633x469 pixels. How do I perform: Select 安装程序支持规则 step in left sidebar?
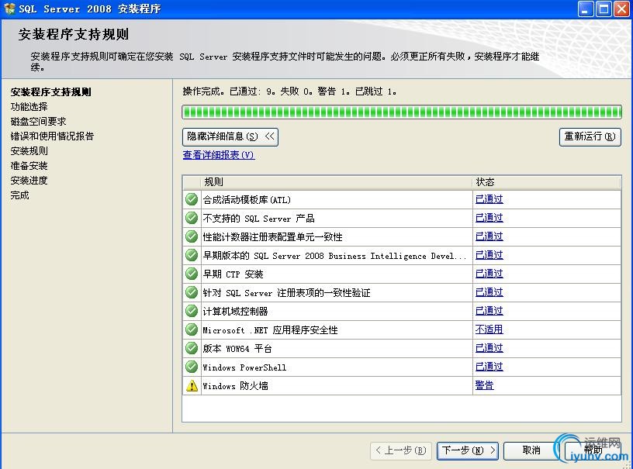(x=51, y=92)
